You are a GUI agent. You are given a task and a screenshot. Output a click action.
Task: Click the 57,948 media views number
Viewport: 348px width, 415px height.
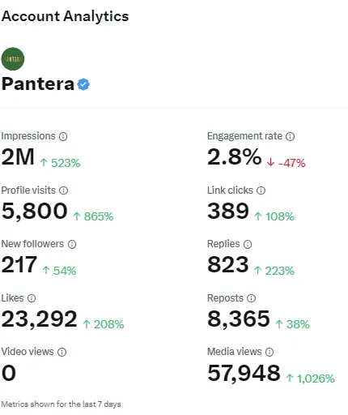click(x=244, y=374)
